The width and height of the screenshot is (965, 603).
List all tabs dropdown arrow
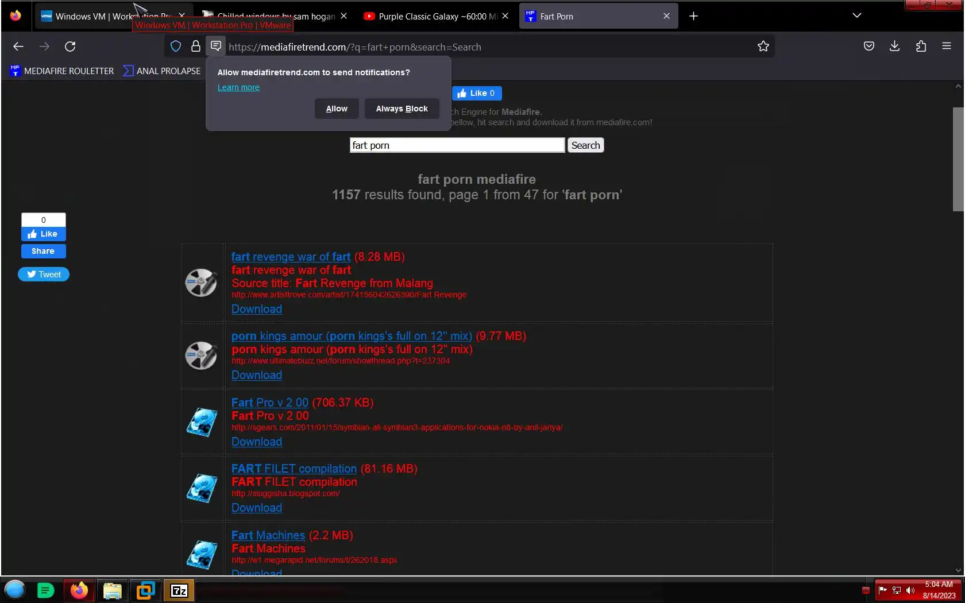click(x=856, y=16)
